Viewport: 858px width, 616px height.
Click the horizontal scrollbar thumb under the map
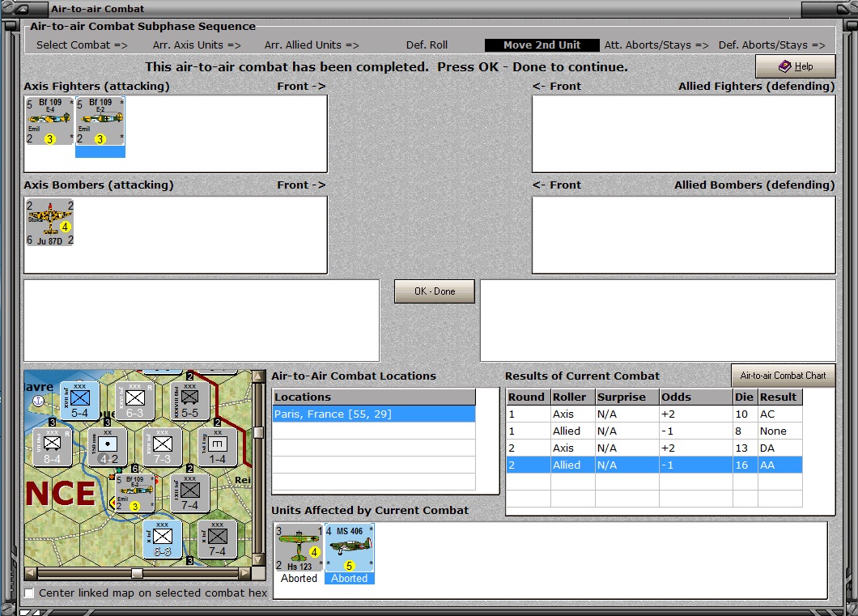[x=138, y=573]
